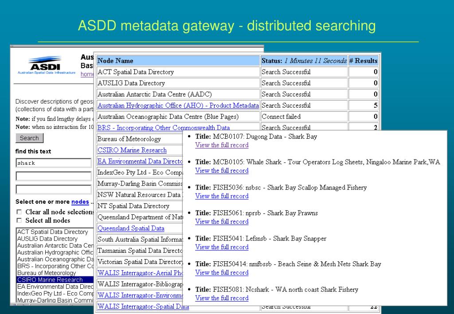Select 'Australian Oceanographic Da' in node list
The height and width of the screenshot is (314, 454).
(55, 260)
